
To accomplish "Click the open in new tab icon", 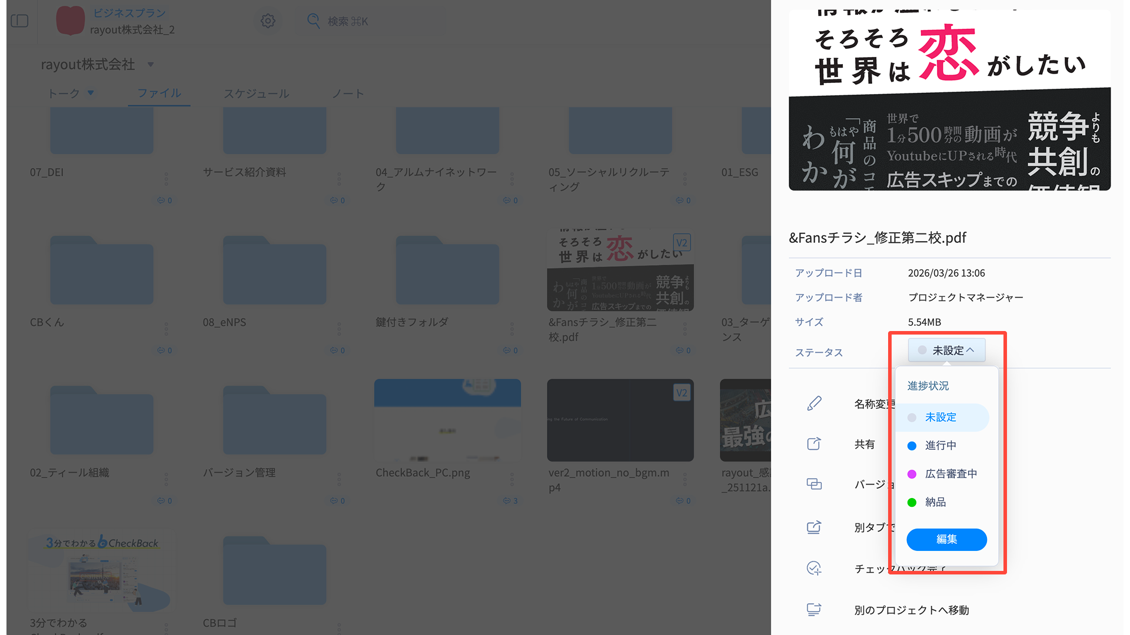I will coord(814,527).
